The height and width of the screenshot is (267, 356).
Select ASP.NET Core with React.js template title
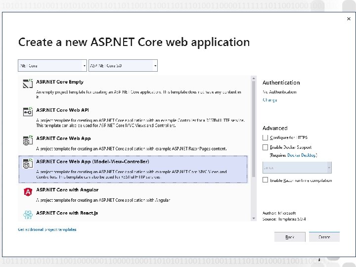pos(67,213)
